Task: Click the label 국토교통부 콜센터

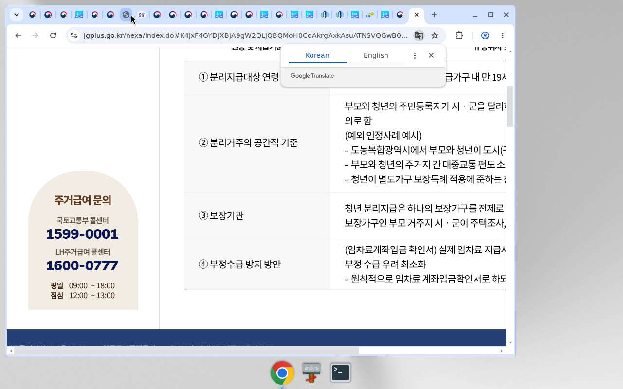Action: pyautogui.click(x=83, y=220)
